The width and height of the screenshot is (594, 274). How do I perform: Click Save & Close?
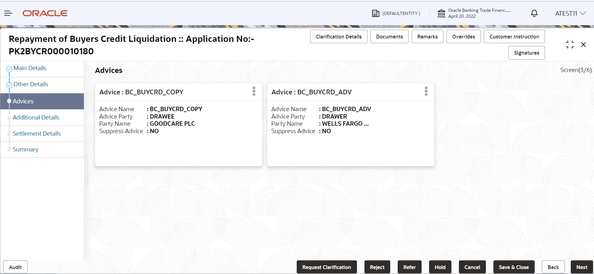tap(514, 267)
